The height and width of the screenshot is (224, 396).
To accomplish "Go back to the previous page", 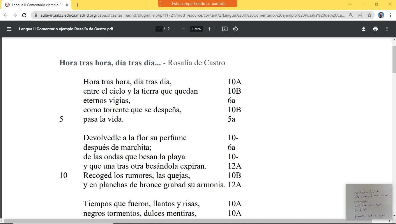I will pos(6,15).
